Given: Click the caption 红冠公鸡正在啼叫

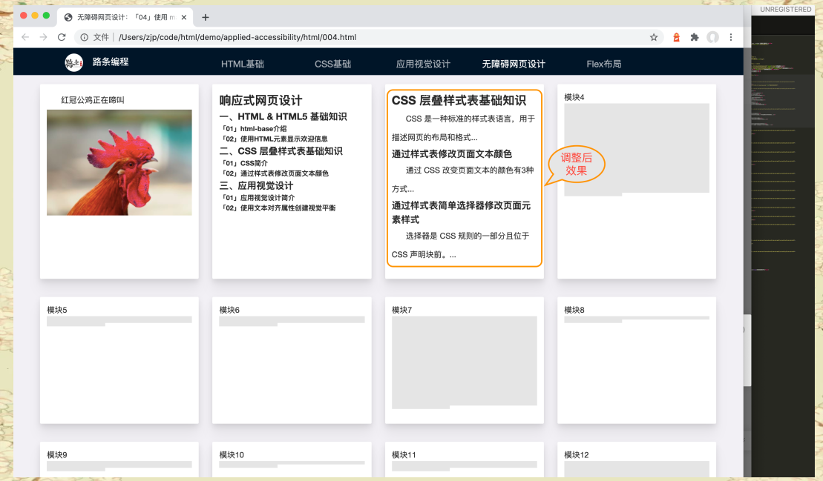Looking at the screenshot, I should (92, 100).
